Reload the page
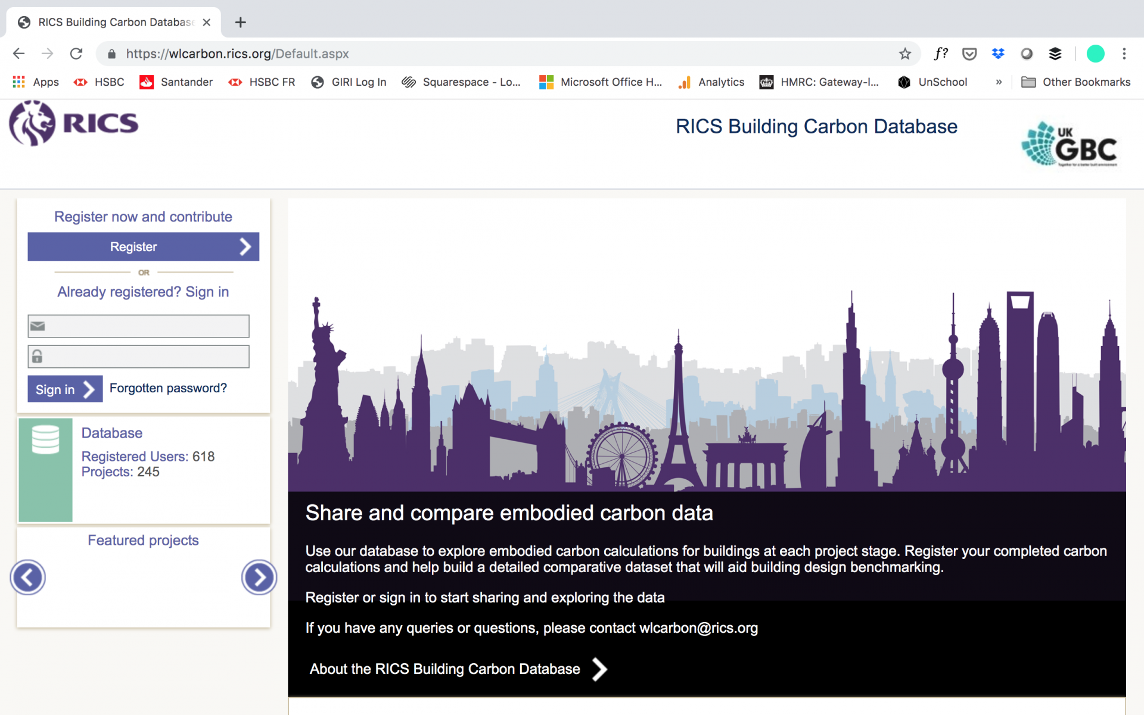1144x715 pixels. (76, 54)
